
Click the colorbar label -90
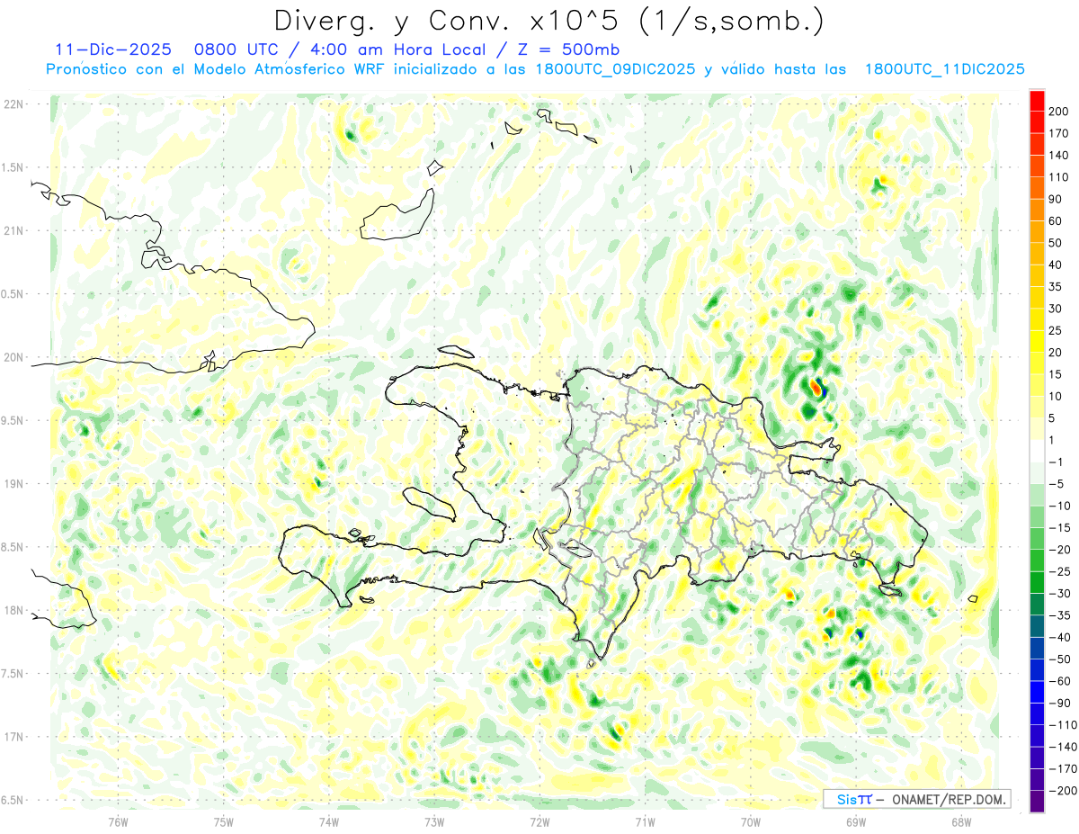(1060, 703)
